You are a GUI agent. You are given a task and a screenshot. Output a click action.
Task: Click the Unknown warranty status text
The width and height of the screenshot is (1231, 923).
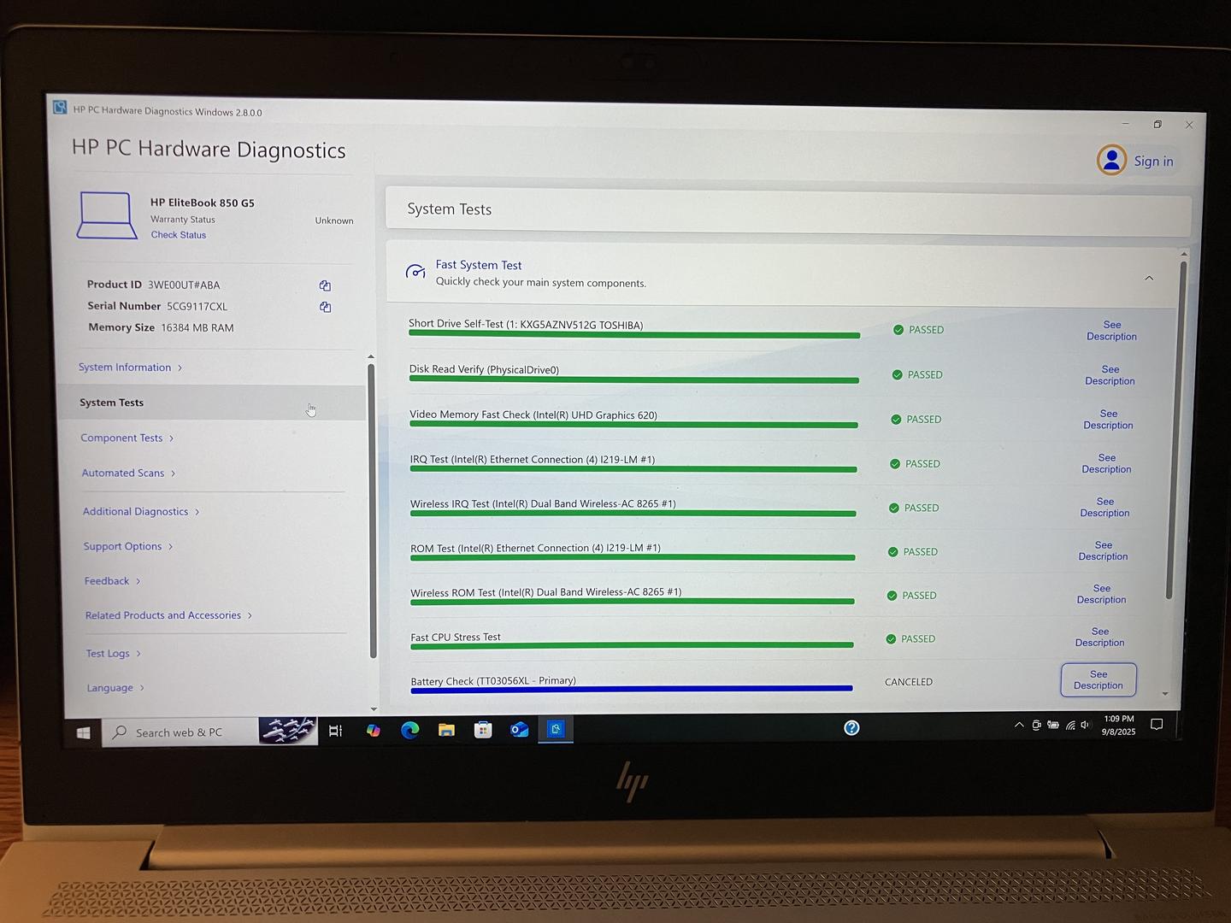click(334, 220)
